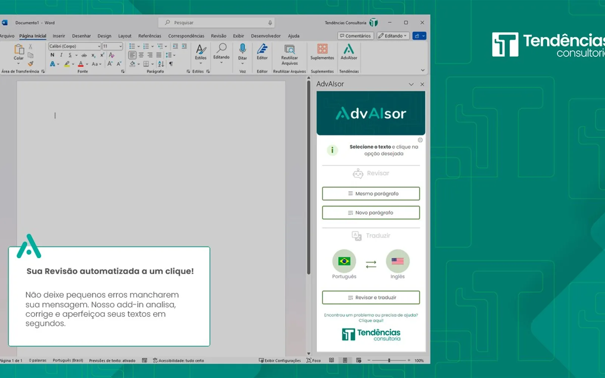Select the Inglês US flag

pyautogui.click(x=397, y=261)
